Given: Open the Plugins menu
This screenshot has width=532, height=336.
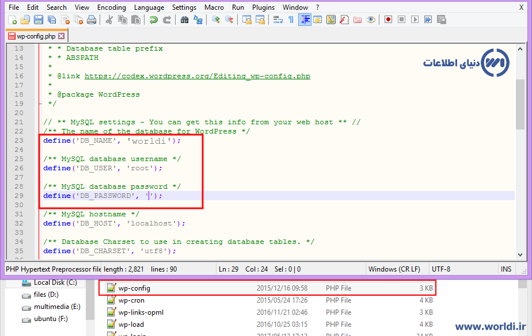Looking at the screenshot, I should click(x=263, y=7).
